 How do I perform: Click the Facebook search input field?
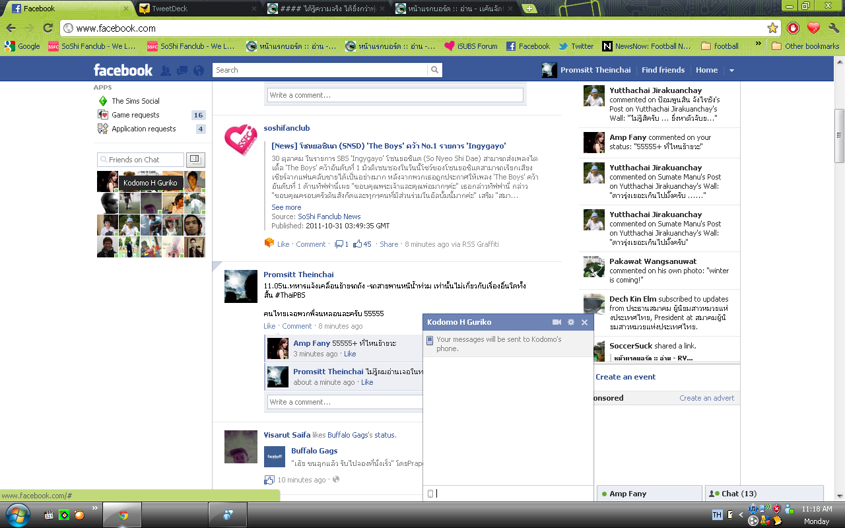320,70
